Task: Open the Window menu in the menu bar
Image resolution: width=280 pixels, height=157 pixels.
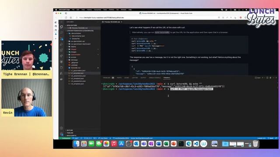Action: (x=123, y=10)
